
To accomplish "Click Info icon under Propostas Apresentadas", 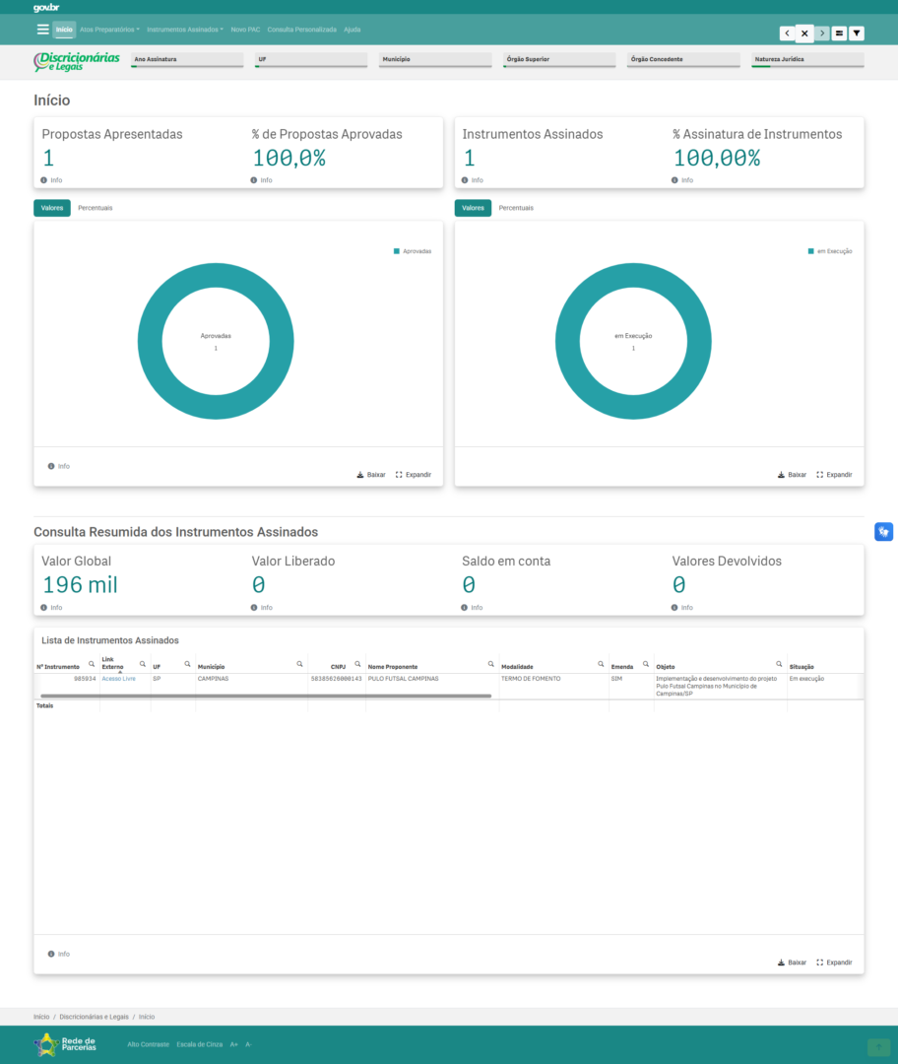I will [44, 180].
